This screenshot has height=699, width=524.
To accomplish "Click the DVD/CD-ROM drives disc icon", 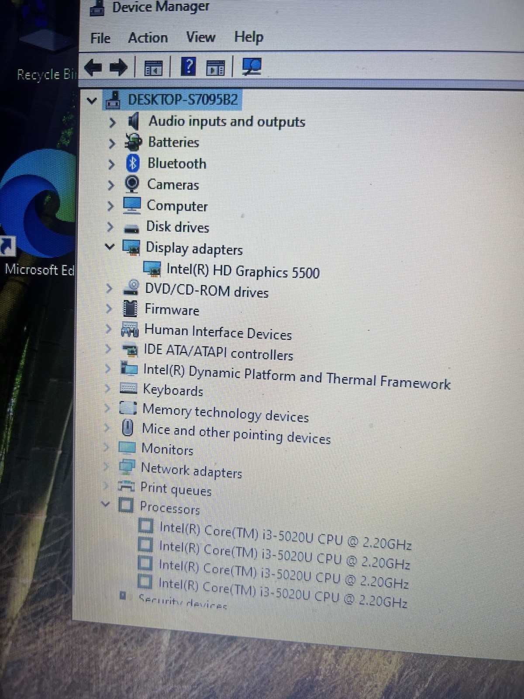I will [x=131, y=287].
